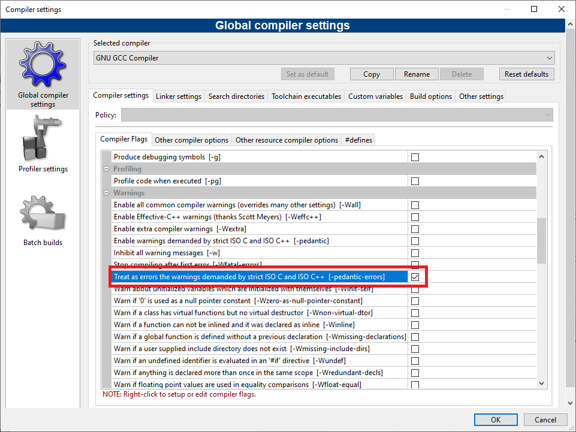Open the Other settings tab

[481, 96]
